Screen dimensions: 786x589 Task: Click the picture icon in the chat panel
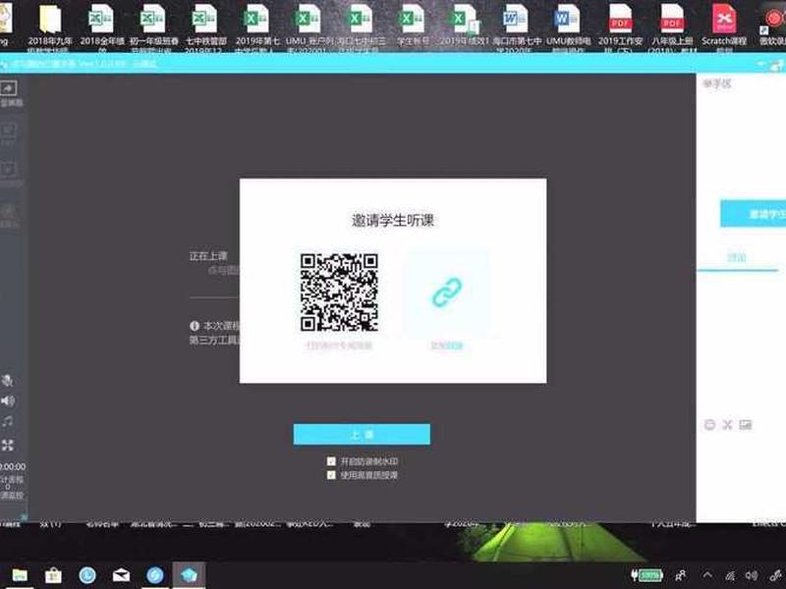click(x=746, y=425)
